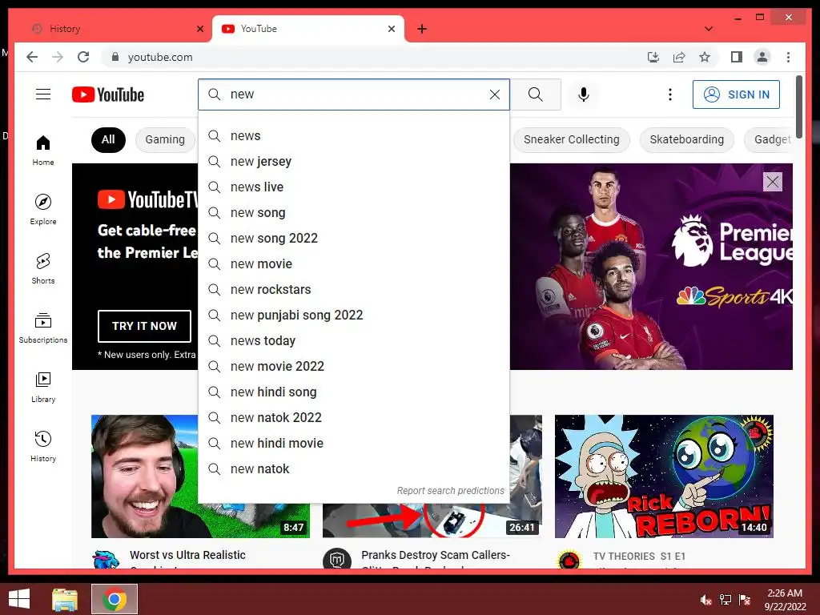The width and height of the screenshot is (820, 615).
Task: Click Report search predictions link
Action: click(450, 491)
